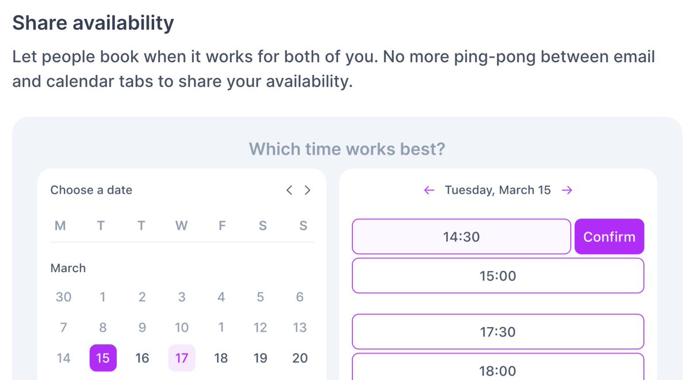Click date 13 in the calendar
Viewport: 690px width, 380px height.
click(x=300, y=328)
